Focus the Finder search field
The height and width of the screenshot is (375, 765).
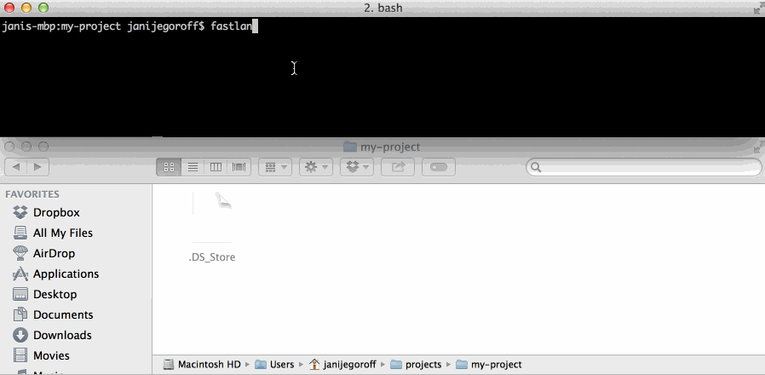[643, 168]
